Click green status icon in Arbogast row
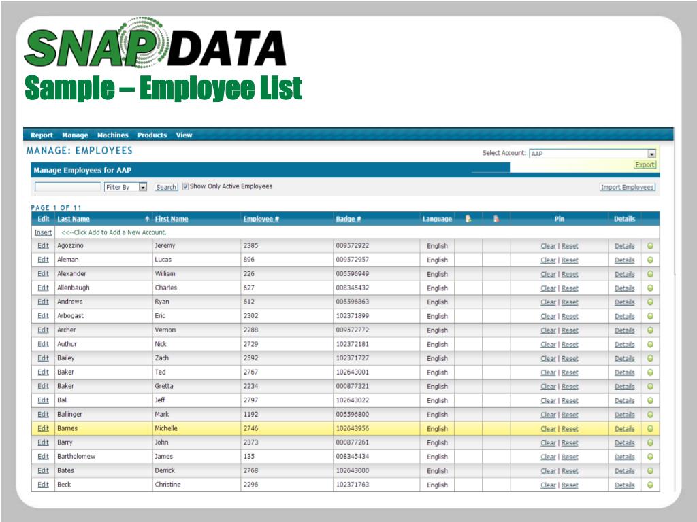This screenshot has width=697, height=522. 650,316
